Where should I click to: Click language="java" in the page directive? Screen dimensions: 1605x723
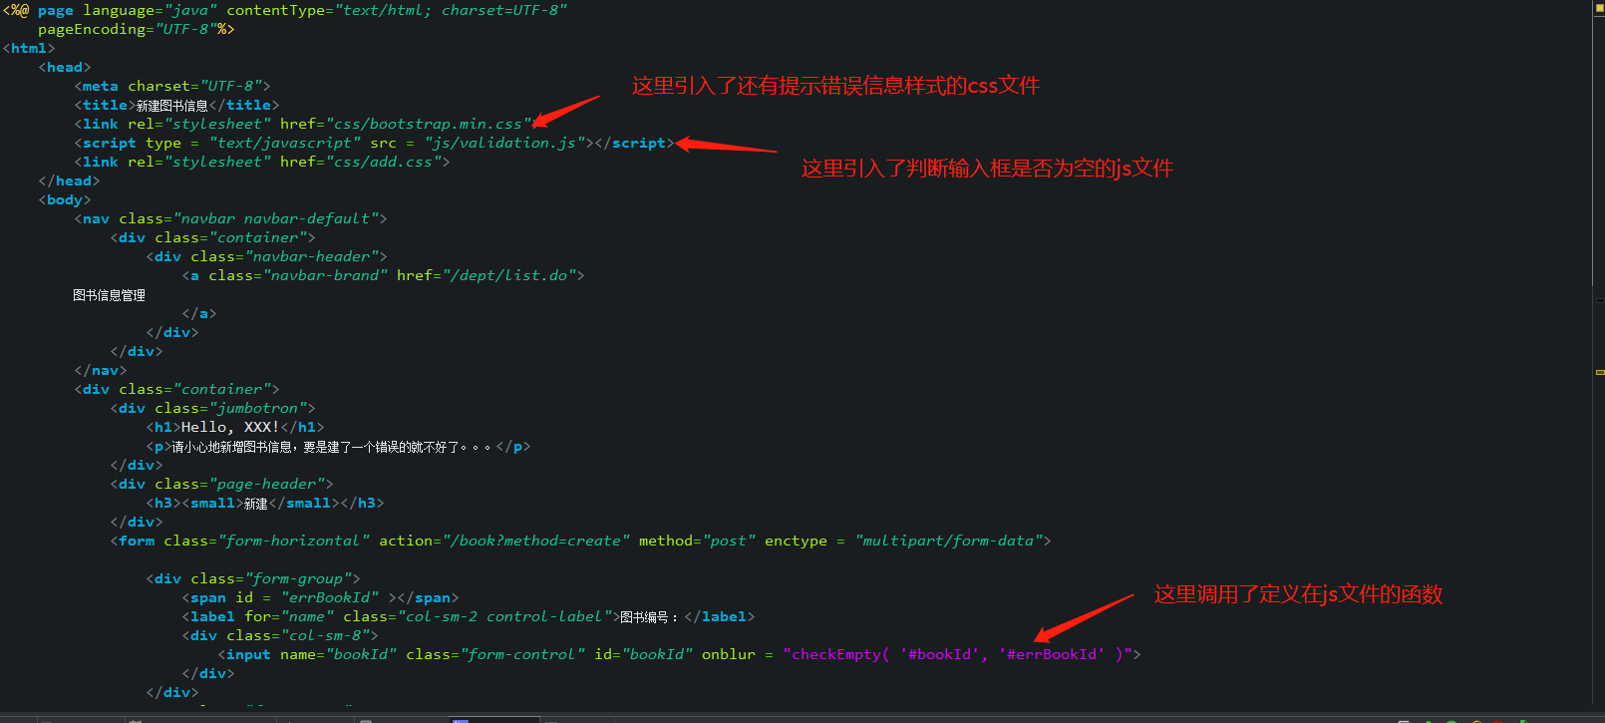coord(150,10)
